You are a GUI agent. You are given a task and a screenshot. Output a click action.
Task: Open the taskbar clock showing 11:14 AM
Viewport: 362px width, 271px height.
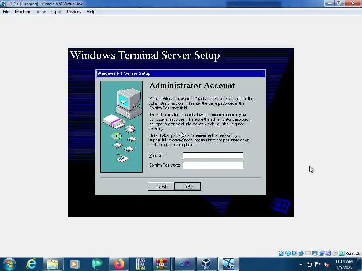(344, 264)
